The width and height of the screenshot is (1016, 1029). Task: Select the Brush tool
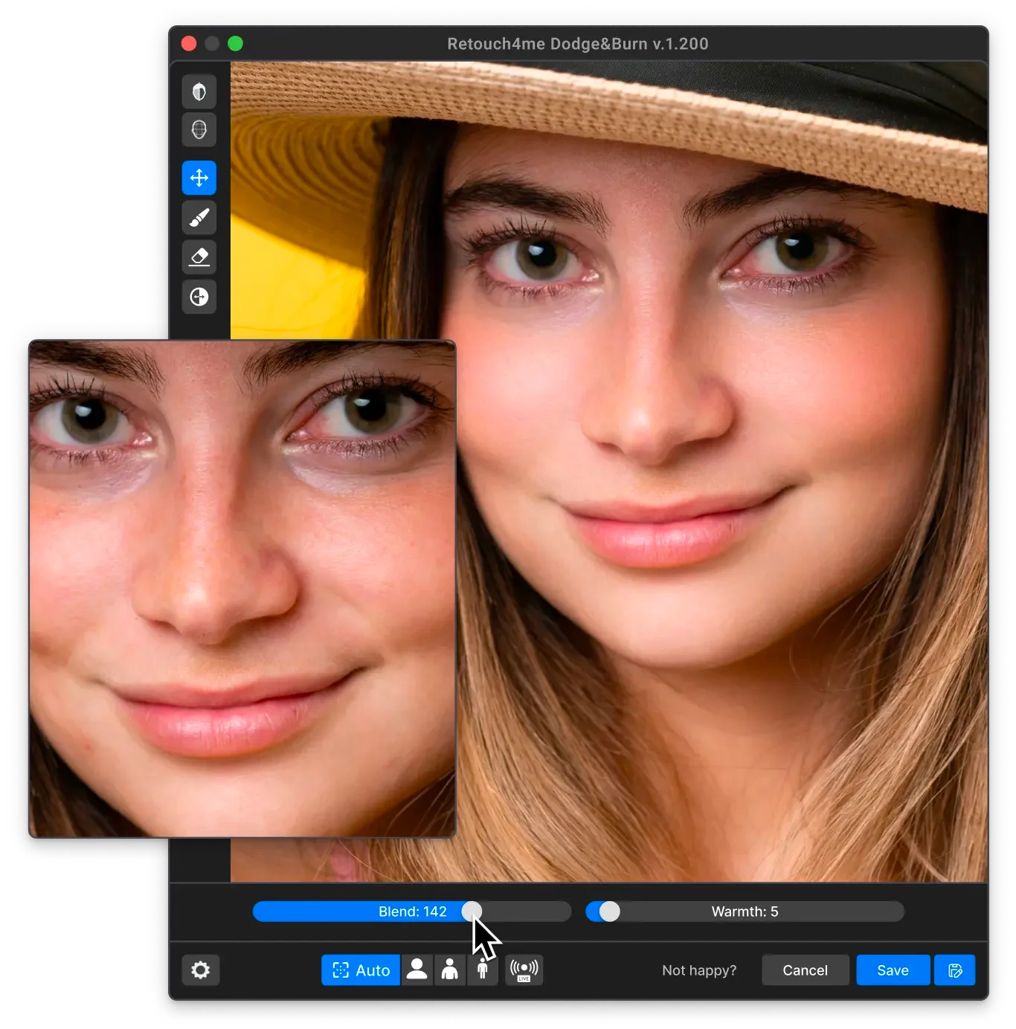pos(199,218)
